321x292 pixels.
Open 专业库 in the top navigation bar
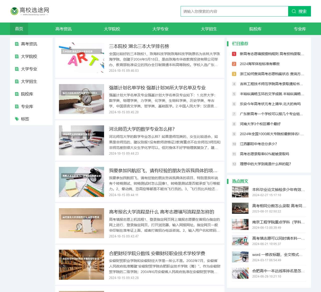pyautogui.click(x=300, y=29)
